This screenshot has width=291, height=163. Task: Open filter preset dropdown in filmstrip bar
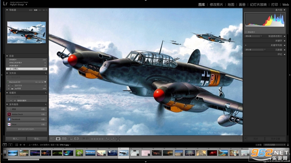(x=275, y=145)
